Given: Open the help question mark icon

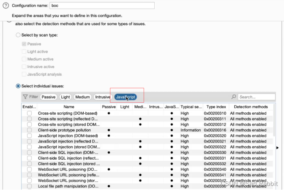Looking at the screenshot, I should pyautogui.click(x=6, y=6).
